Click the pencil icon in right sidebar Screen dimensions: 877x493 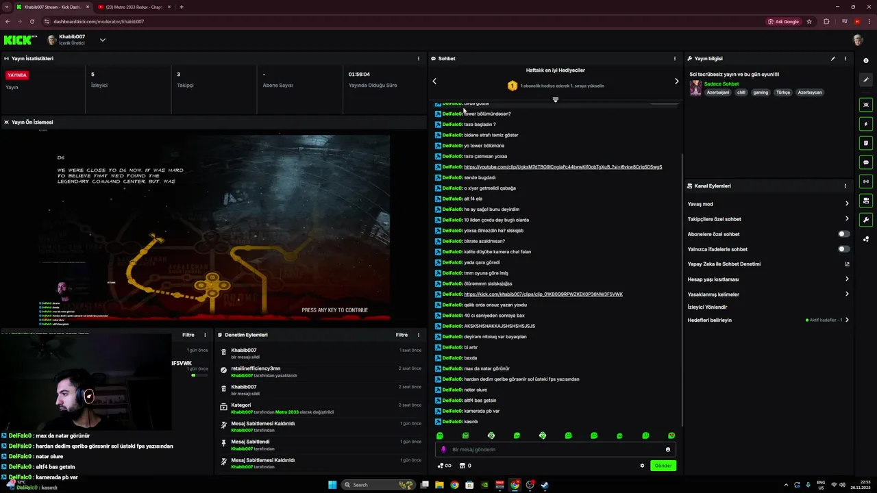pos(866,80)
